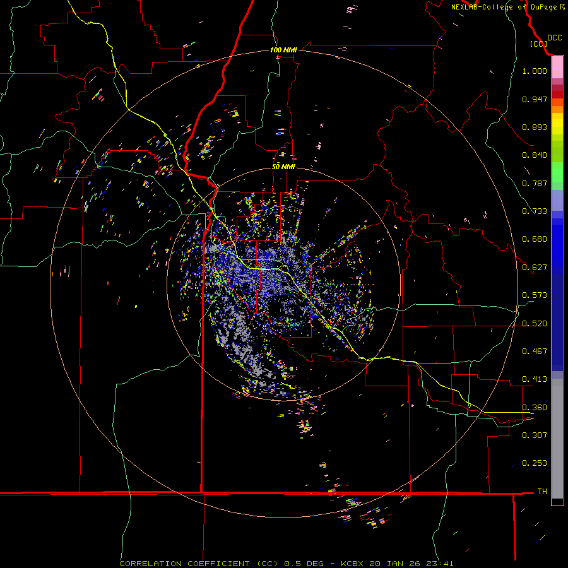Click the 0.520 legend value

[x=535, y=324]
